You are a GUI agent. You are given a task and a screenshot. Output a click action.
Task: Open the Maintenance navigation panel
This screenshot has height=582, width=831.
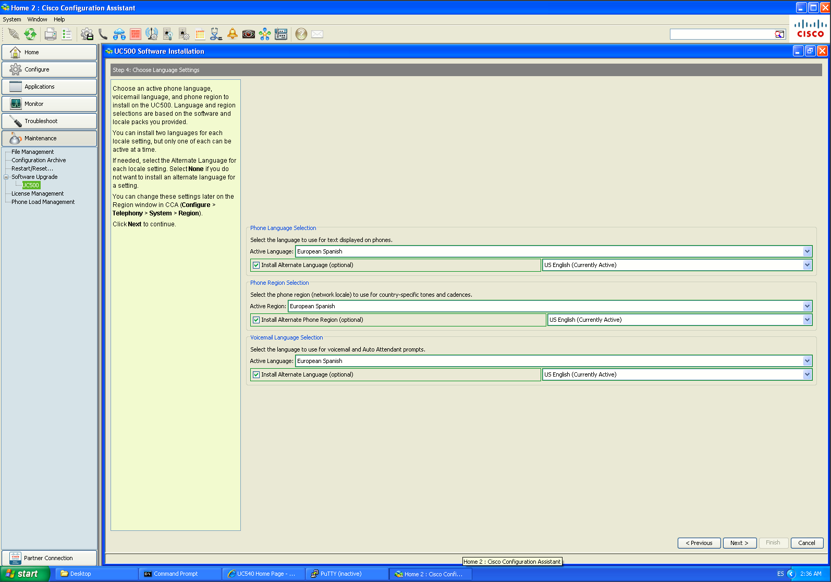[49, 138]
